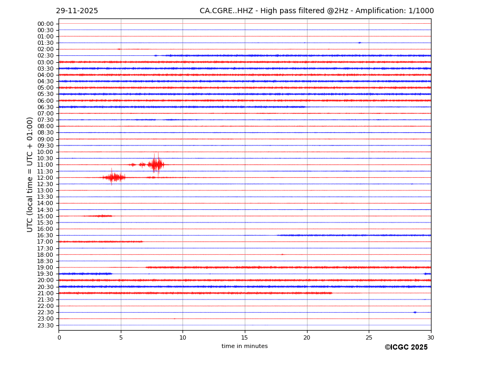The width and height of the screenshot is (489, 367).
Task: Select the "time in minutes" axis label
Action: pyautogui.click(x=244, y=346)
